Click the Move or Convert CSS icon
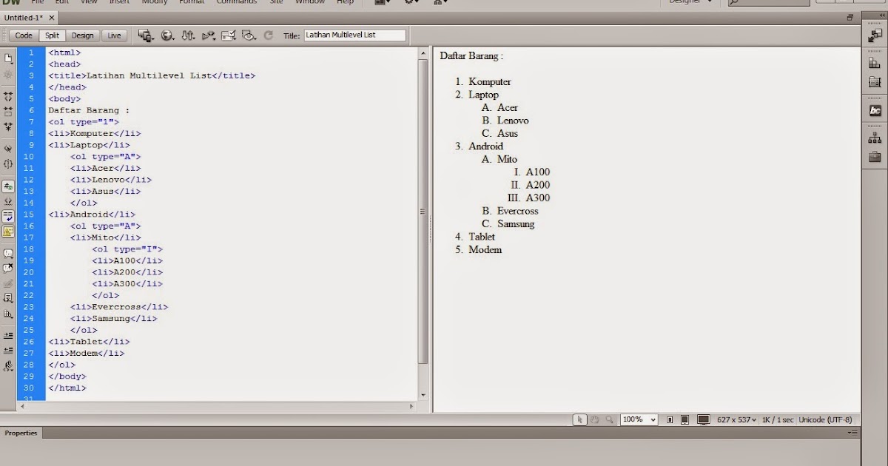 point(8,314)
